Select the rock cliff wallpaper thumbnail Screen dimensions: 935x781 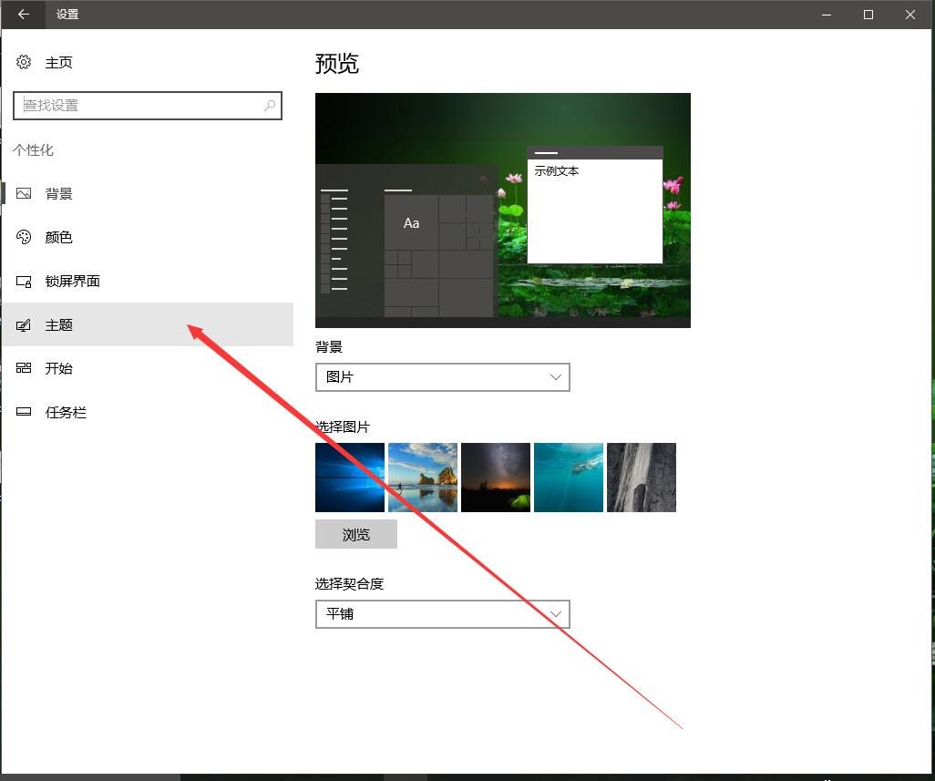(641, 477)
